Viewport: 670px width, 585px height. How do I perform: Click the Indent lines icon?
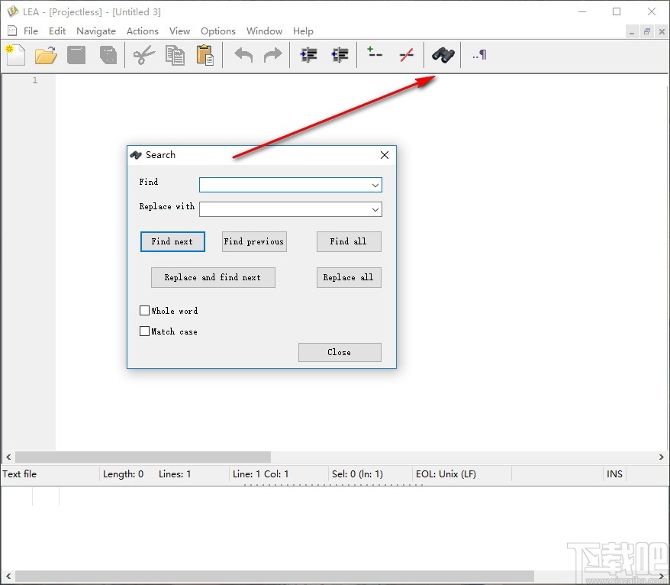[x=308, y=55]
